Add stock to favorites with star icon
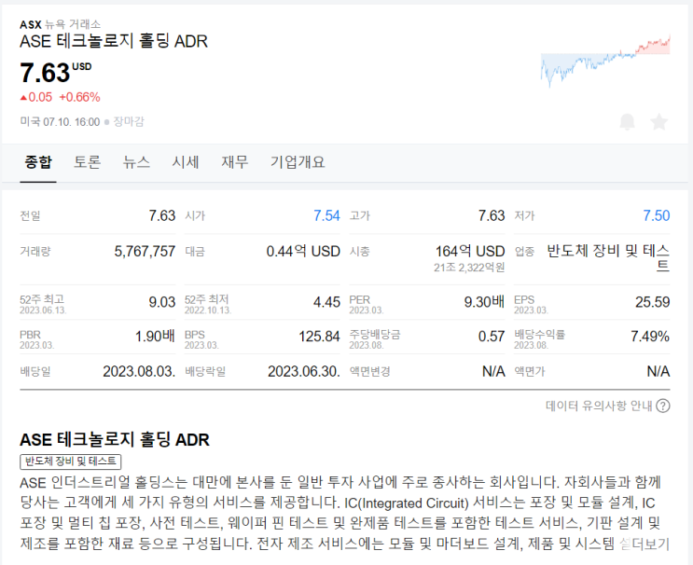Screen dimensions: 693x565 659,122
